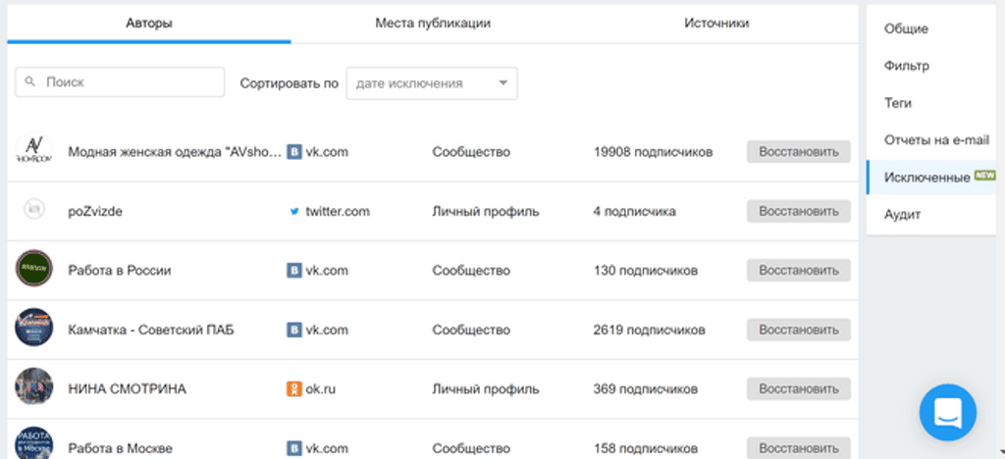This screenshot has width=1005, height=459.
Task: Click the Сортировать по label
Action: pyautogui.click(x=290, y=84)
